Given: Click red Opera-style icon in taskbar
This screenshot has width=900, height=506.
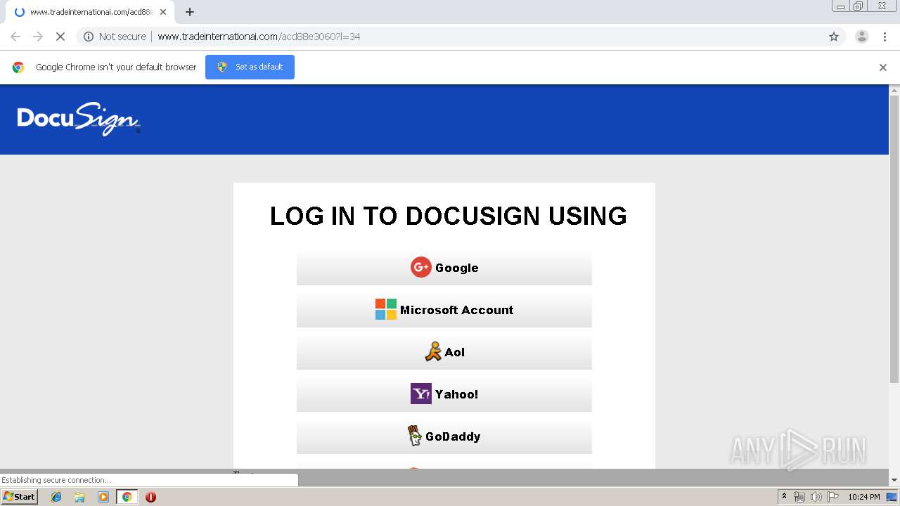Looking at the screenshot, I should [150, 497].
